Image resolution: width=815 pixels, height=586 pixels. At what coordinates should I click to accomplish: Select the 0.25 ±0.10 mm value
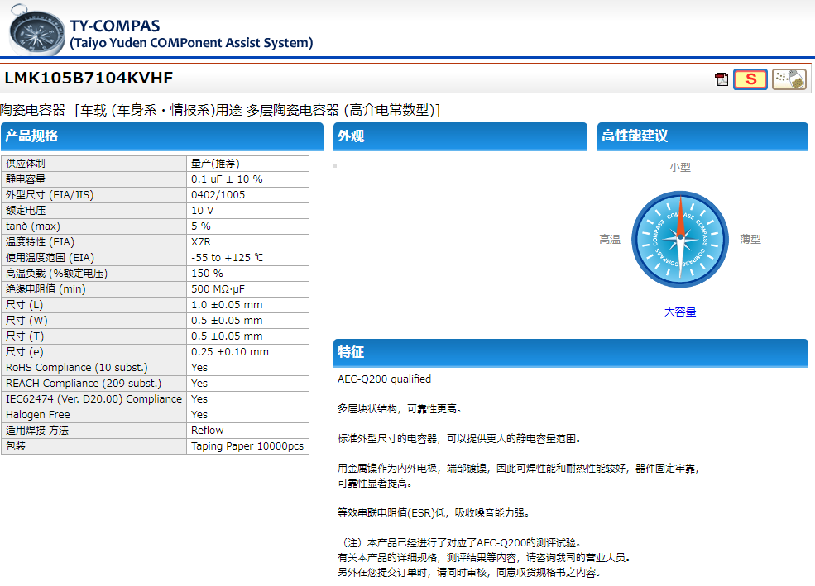point(230,352)
